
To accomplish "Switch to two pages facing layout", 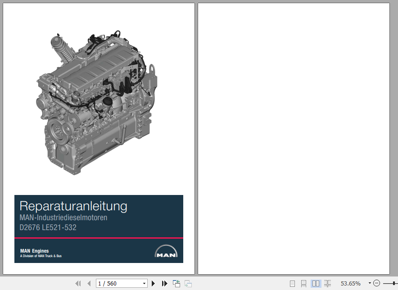I will [x=316, y=283].
